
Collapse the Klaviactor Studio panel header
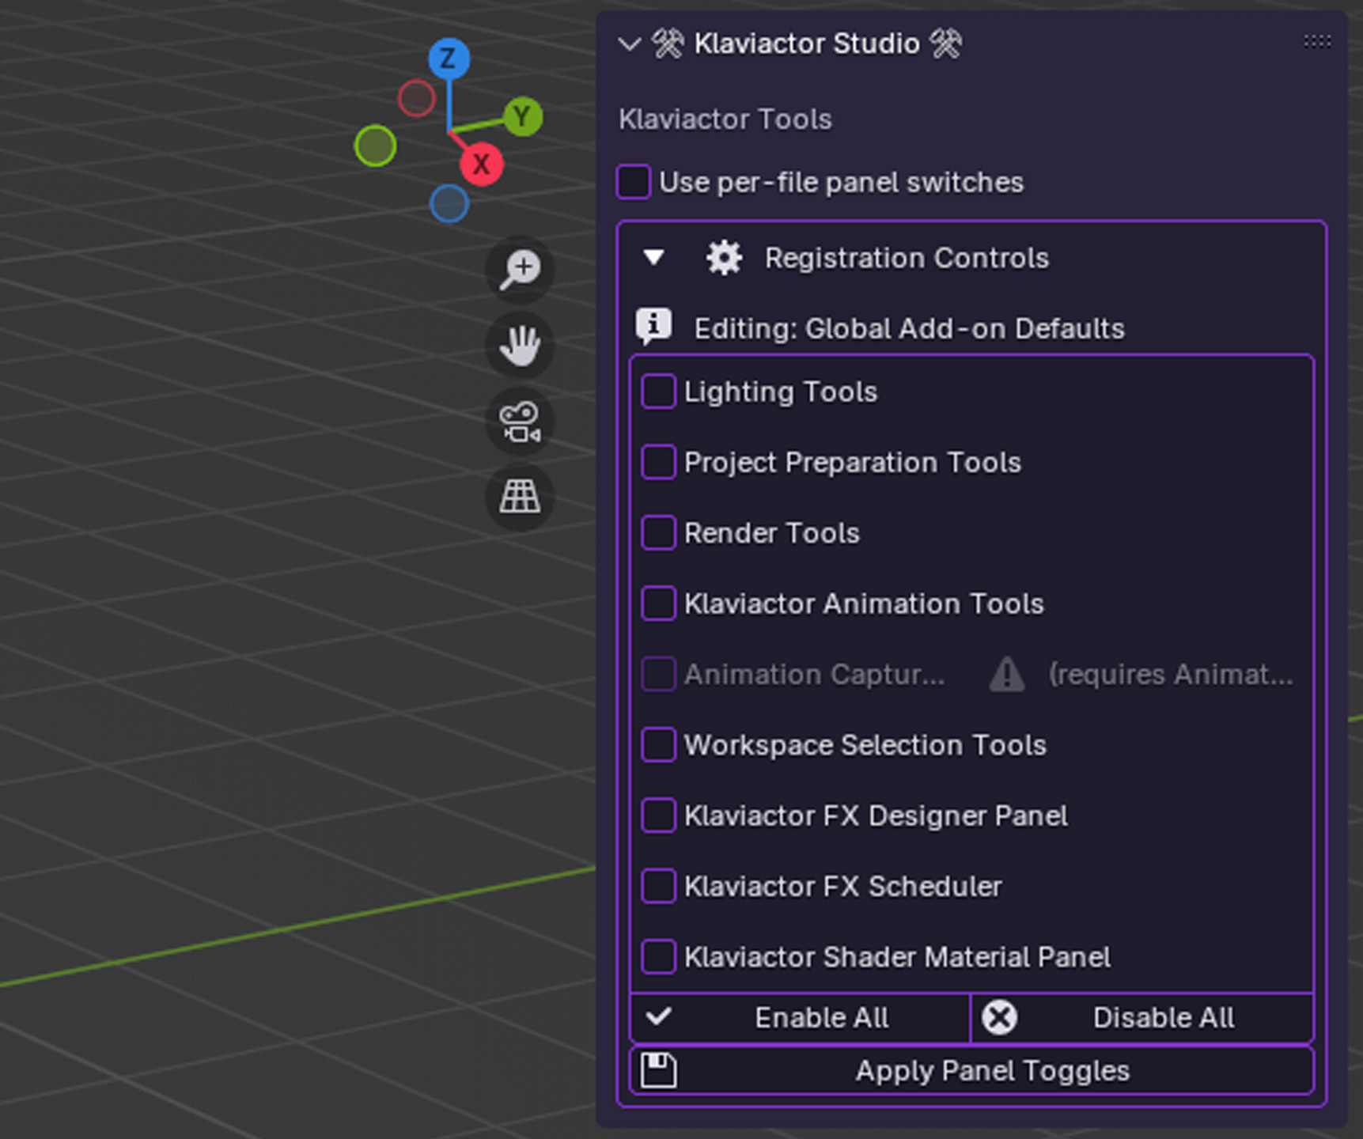tap(629, 44)
